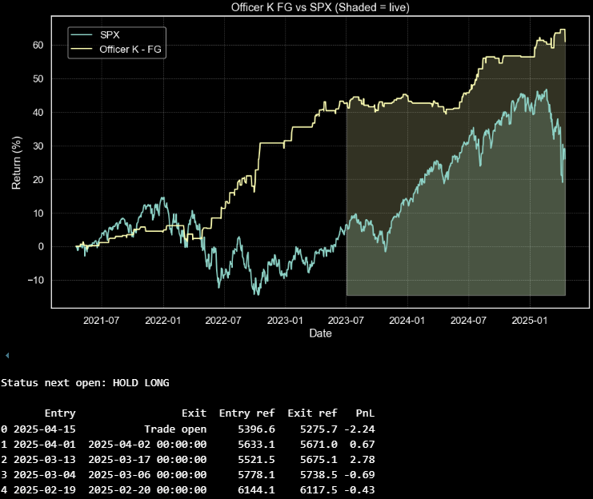Click the 0 y-axis tick label
The image size is (593, 499).
click(41, 247)
